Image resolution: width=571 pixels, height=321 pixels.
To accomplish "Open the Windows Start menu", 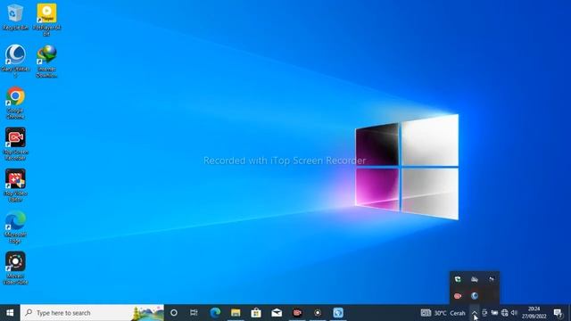I will (x=10, y=313).
